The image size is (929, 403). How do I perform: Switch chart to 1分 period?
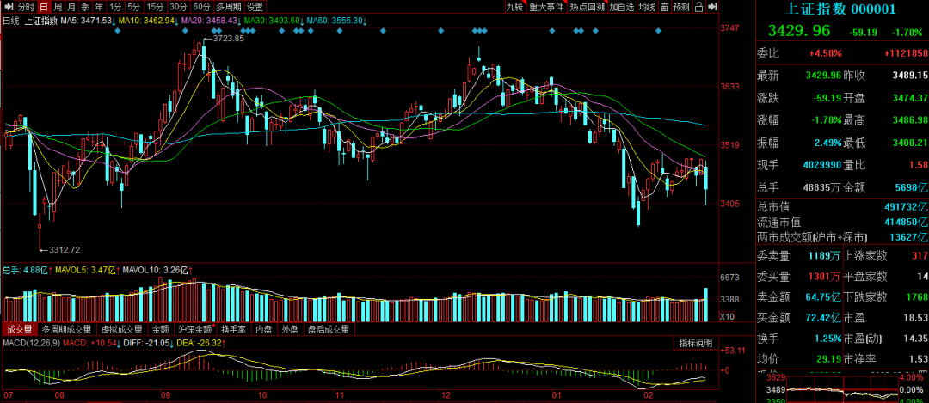115,7
